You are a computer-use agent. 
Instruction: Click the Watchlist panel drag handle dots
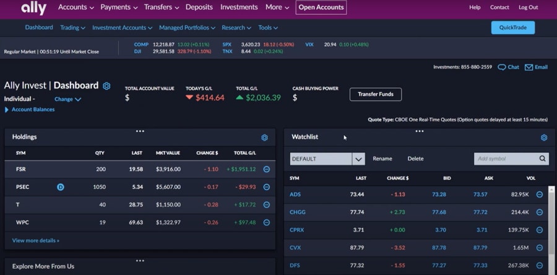pyautogui.click(x=420, y=131)
